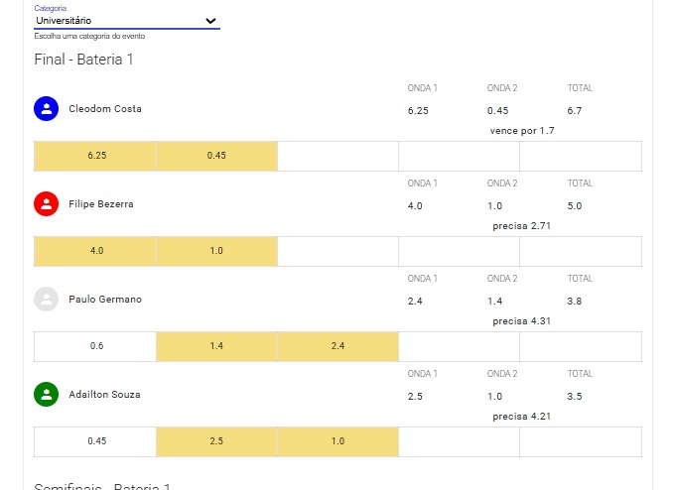Open the Categoria dropdown arrow
673x490 pixels.
(210, 21)
